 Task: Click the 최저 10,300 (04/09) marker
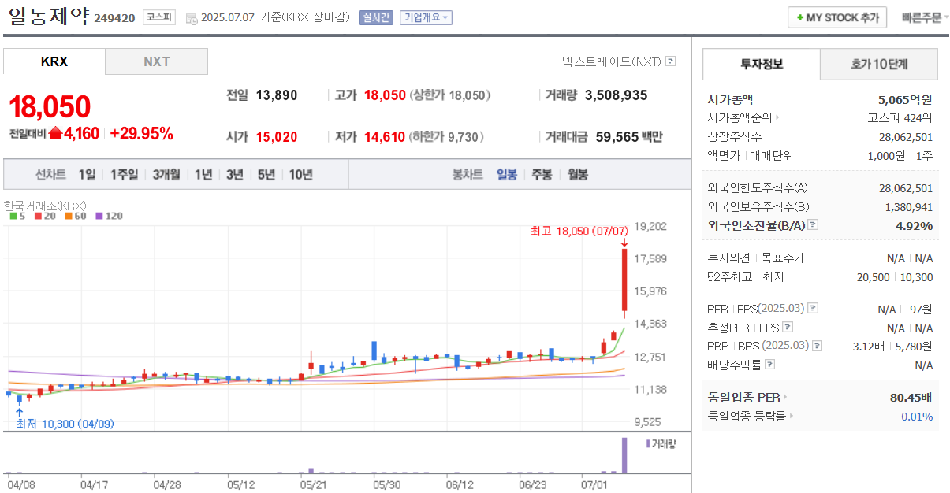click(x=65, y=424)
